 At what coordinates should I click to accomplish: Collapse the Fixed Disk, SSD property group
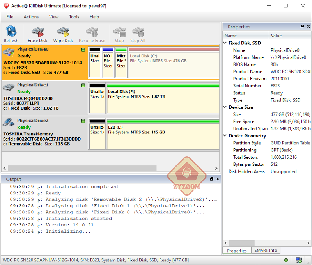[225, 43]
